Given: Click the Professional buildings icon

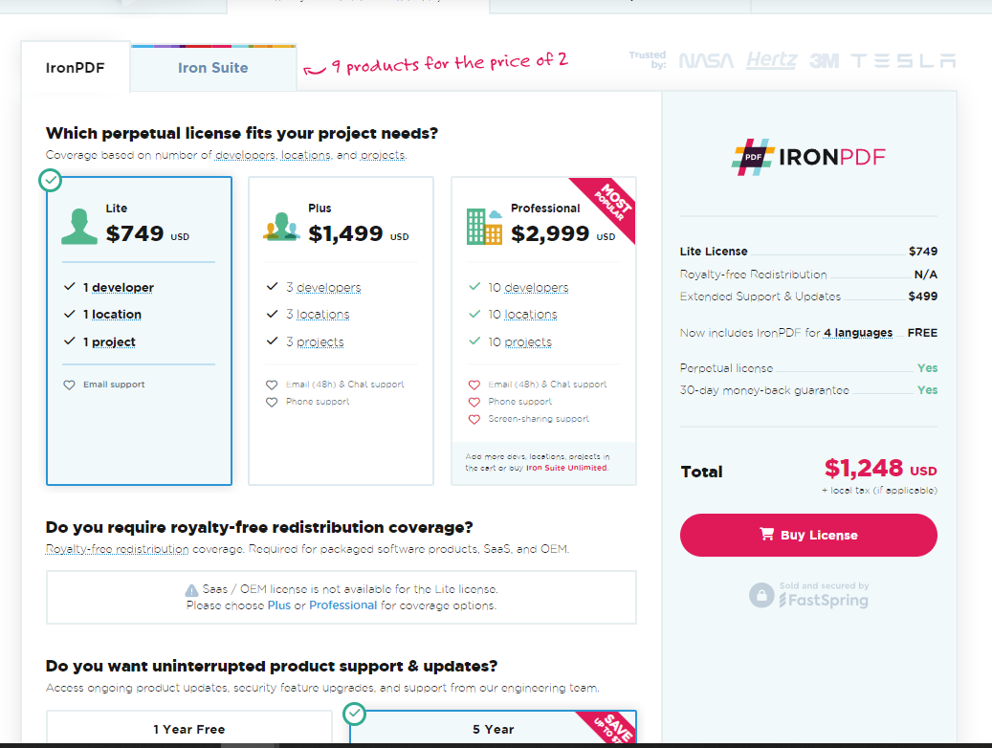Looking at the screenshot, I should pos(484,226).
